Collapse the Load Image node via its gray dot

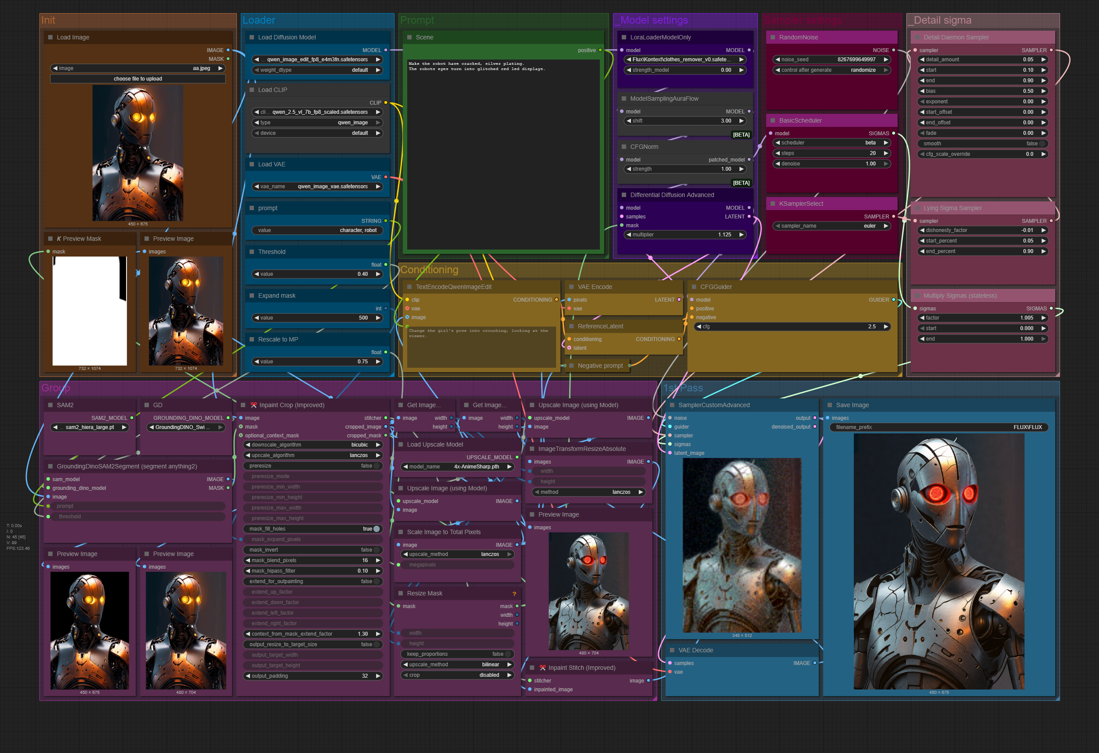point(50,37)
